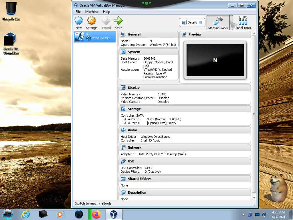293x220 pixels.
Task: Click the black folder icon on the taskbar
Action: tap(43, 214)
